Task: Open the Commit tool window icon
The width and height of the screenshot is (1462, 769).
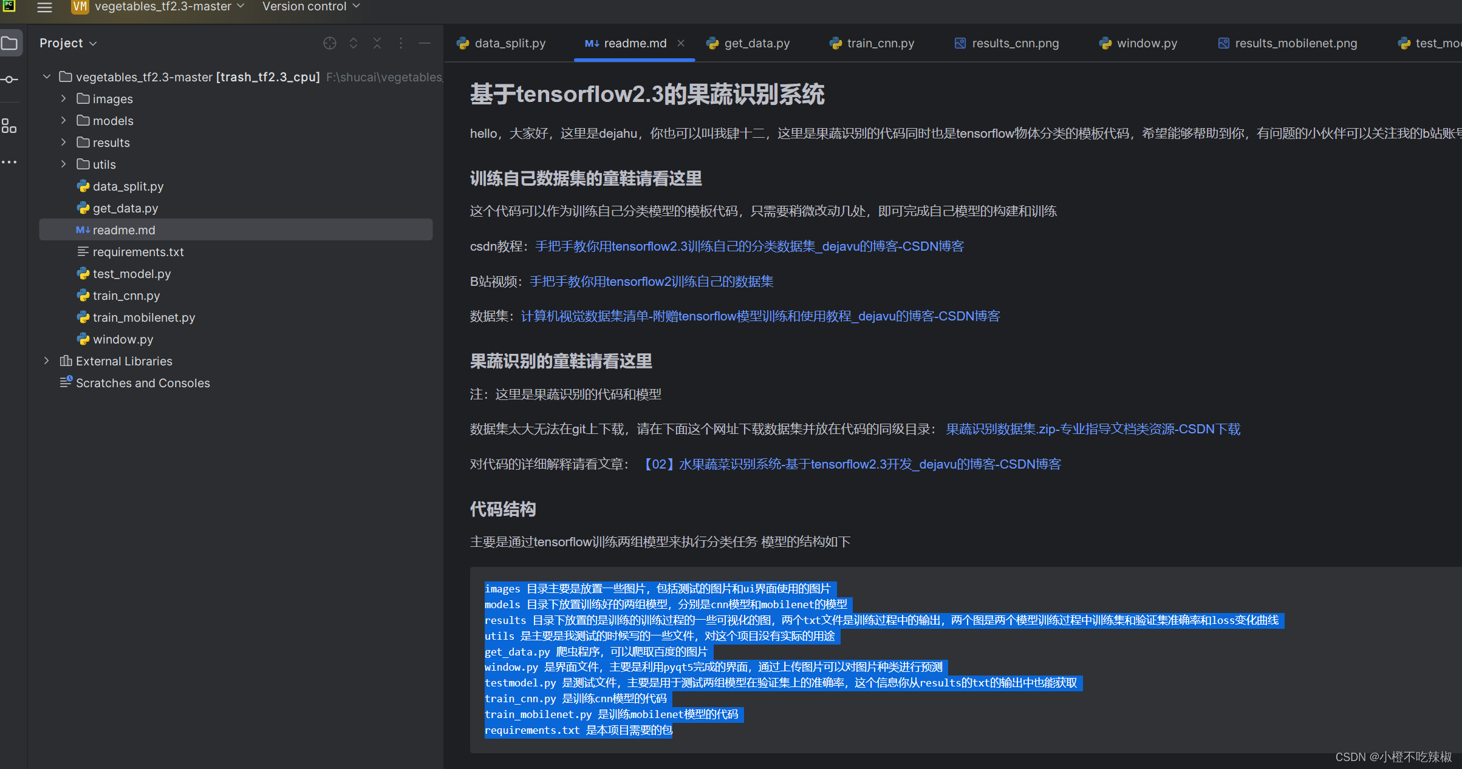Action: (10, 80)
